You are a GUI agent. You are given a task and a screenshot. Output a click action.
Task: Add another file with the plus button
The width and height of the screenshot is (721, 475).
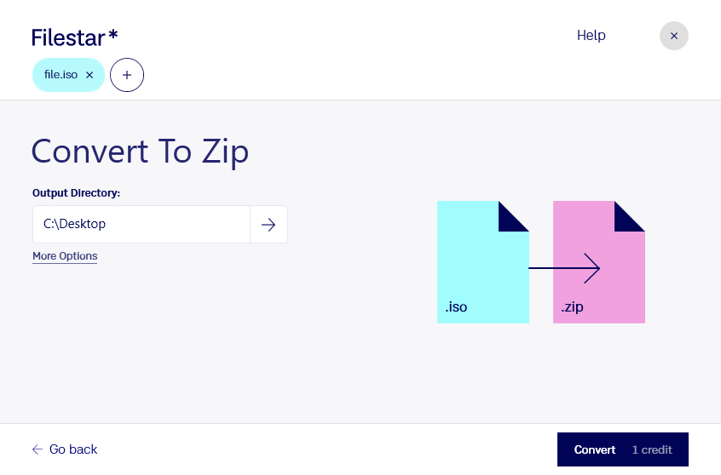(x=127, y=75)
